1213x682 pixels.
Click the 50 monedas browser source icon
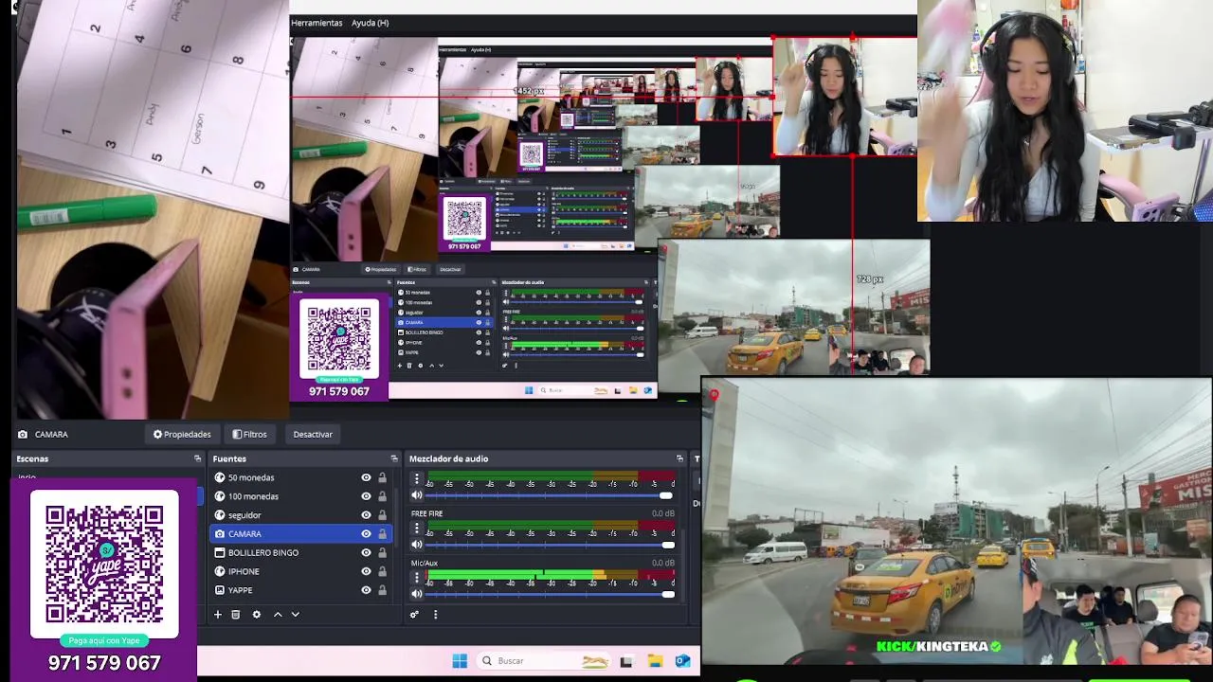[220, 477]
